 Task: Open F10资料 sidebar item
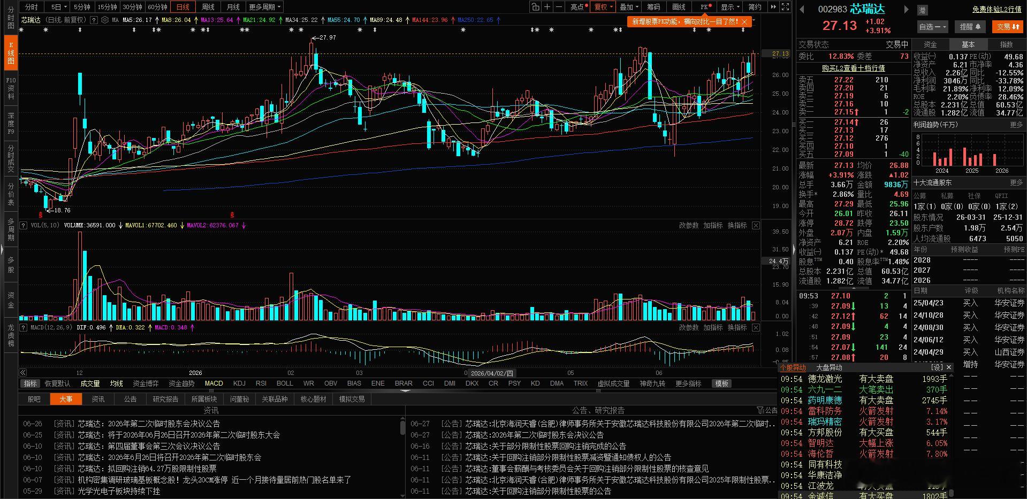coord(11,88)
